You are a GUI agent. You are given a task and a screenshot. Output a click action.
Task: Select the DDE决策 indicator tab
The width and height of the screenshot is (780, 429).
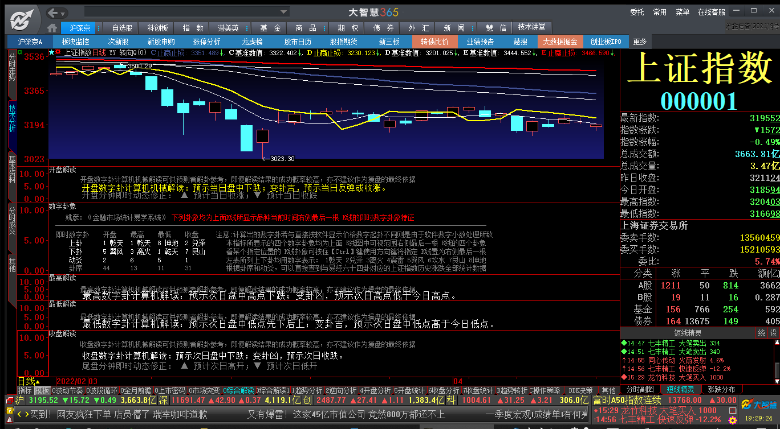point(580,390)
